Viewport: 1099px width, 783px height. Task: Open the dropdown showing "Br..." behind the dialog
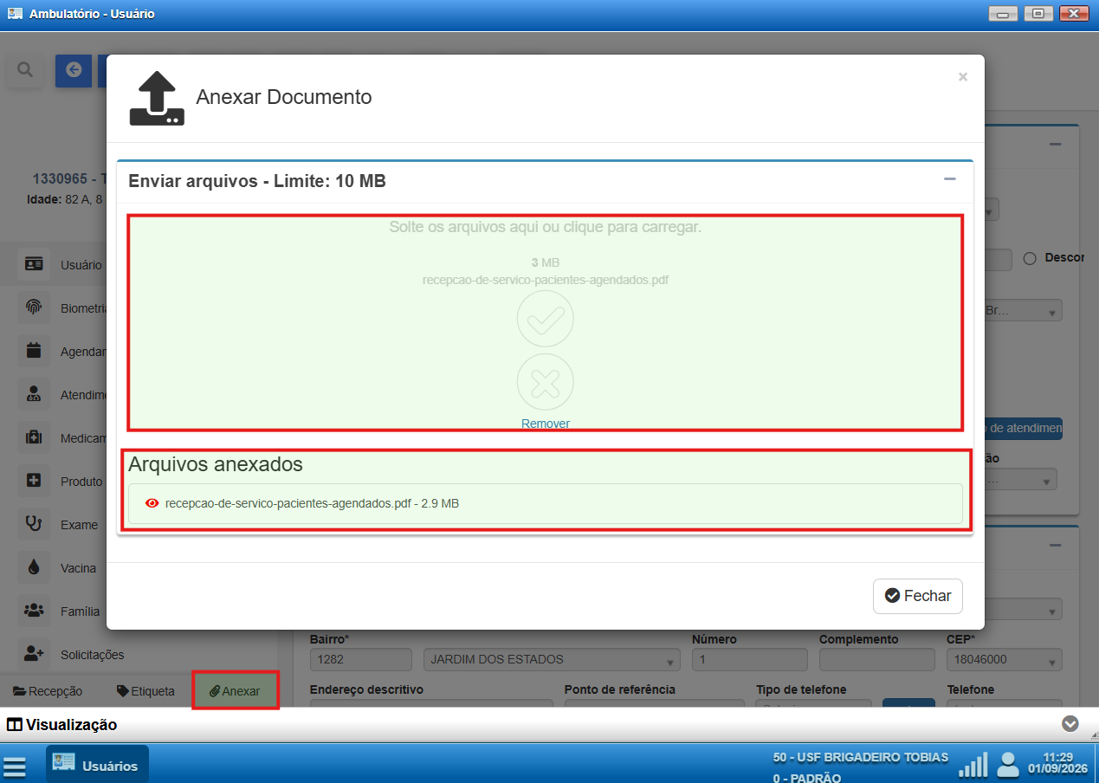[x=1025, y=312]
